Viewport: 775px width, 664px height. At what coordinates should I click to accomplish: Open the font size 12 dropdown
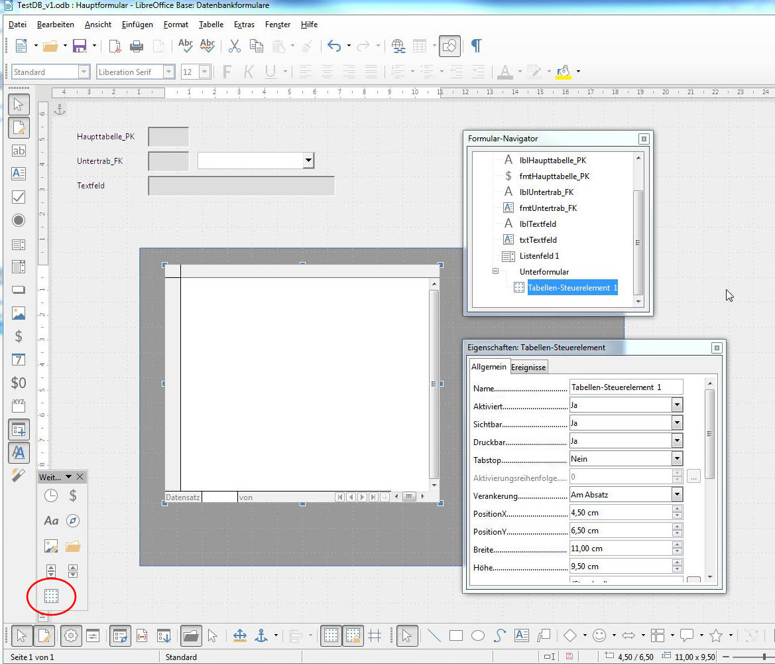pyautogui.click(x=205, y=72)
